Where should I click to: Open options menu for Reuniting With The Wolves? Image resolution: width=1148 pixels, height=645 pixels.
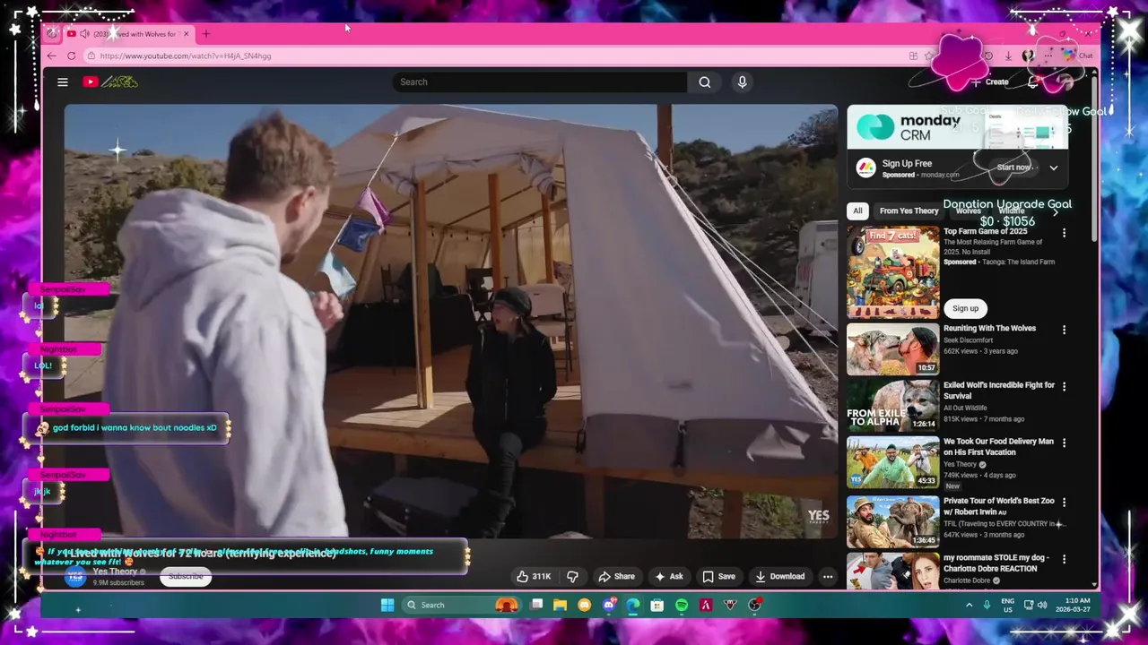pos(1064,330)
